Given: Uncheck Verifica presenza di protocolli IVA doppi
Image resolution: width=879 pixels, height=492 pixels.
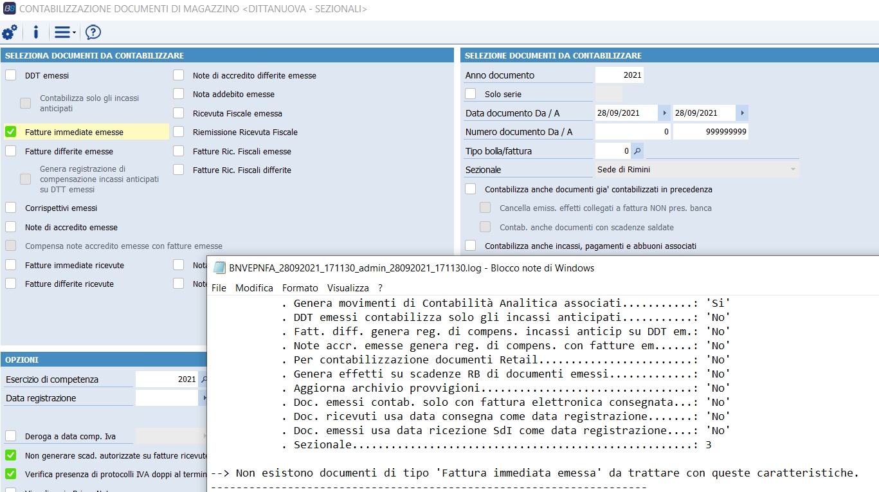Looking at the screenshot, I should coord(11,474).
